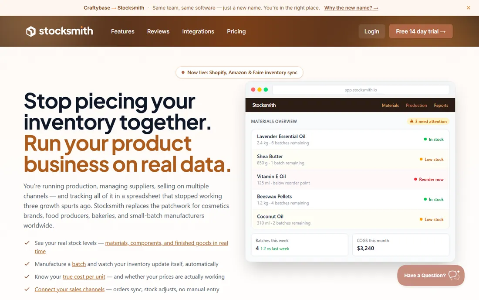479x300 pixels.
Task: Open the Reviews nav item
Action: tap(158, 31)
